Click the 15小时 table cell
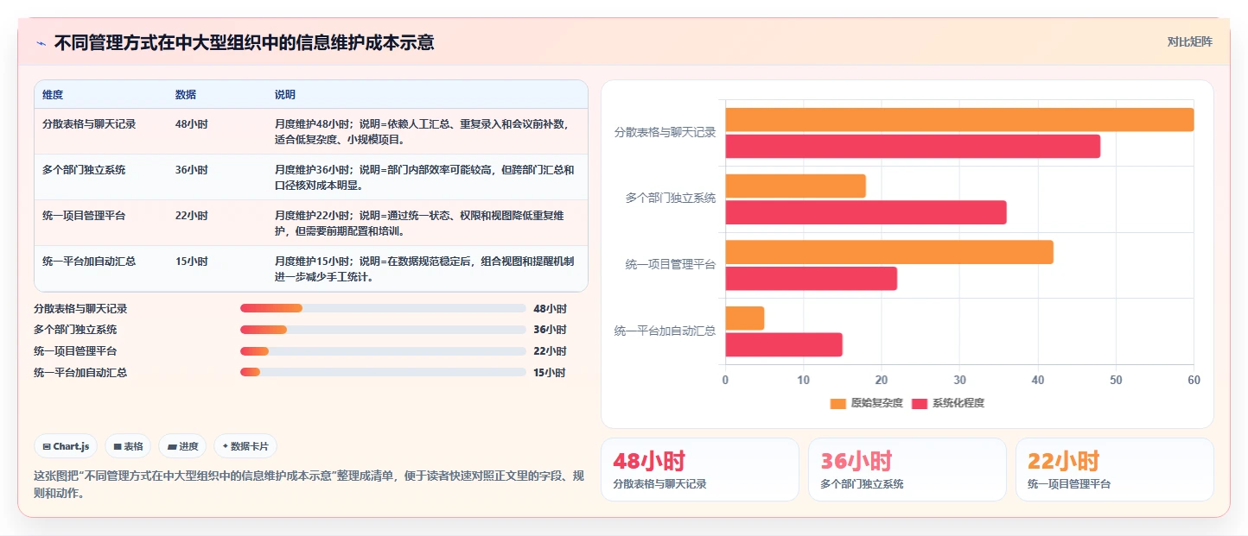Viewport: 1248px width, 536px height. 192,262
